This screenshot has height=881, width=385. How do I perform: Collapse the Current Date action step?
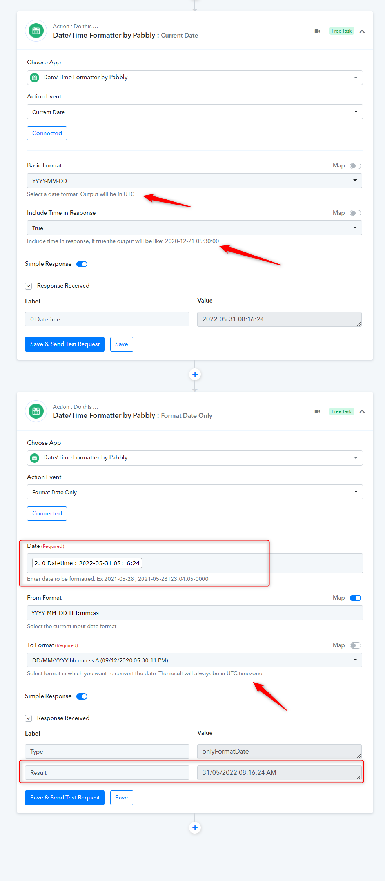click(362, 31)
